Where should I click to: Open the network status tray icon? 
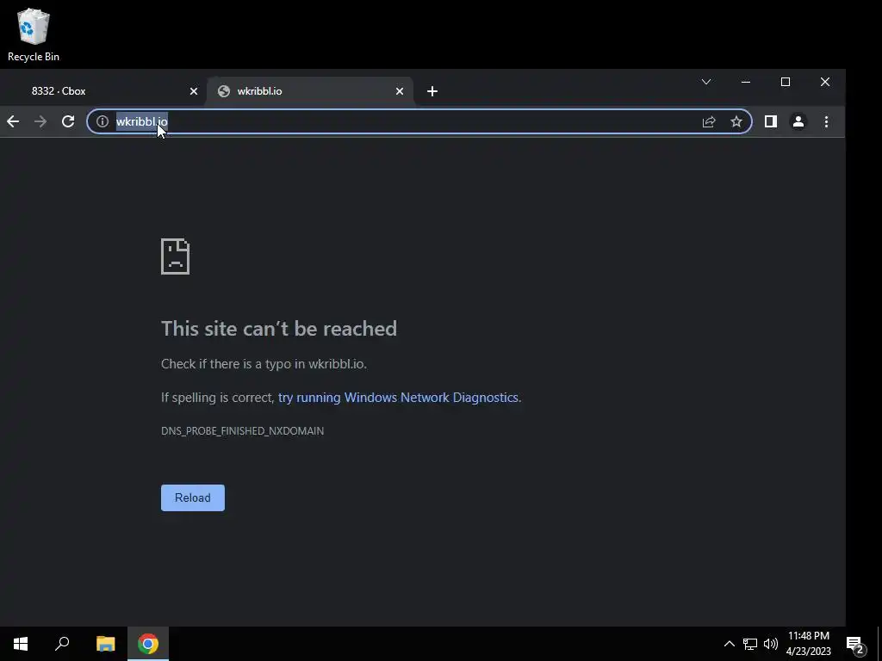tap(750, 644)
